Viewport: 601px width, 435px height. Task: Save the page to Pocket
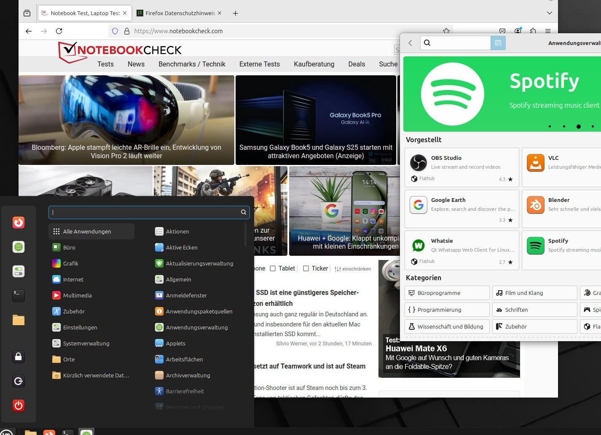(502, 31)
